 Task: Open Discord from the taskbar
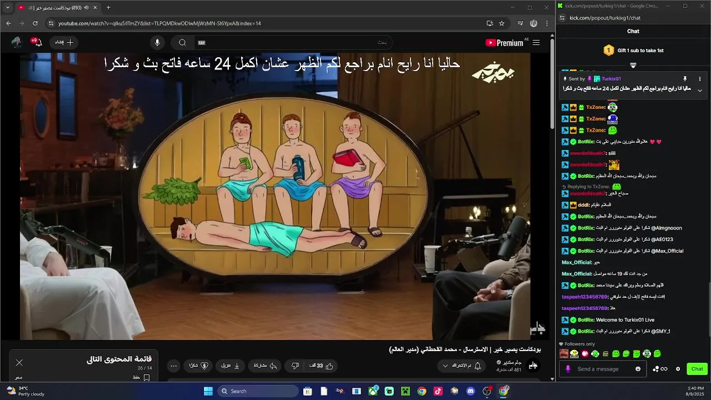(470, 391)
